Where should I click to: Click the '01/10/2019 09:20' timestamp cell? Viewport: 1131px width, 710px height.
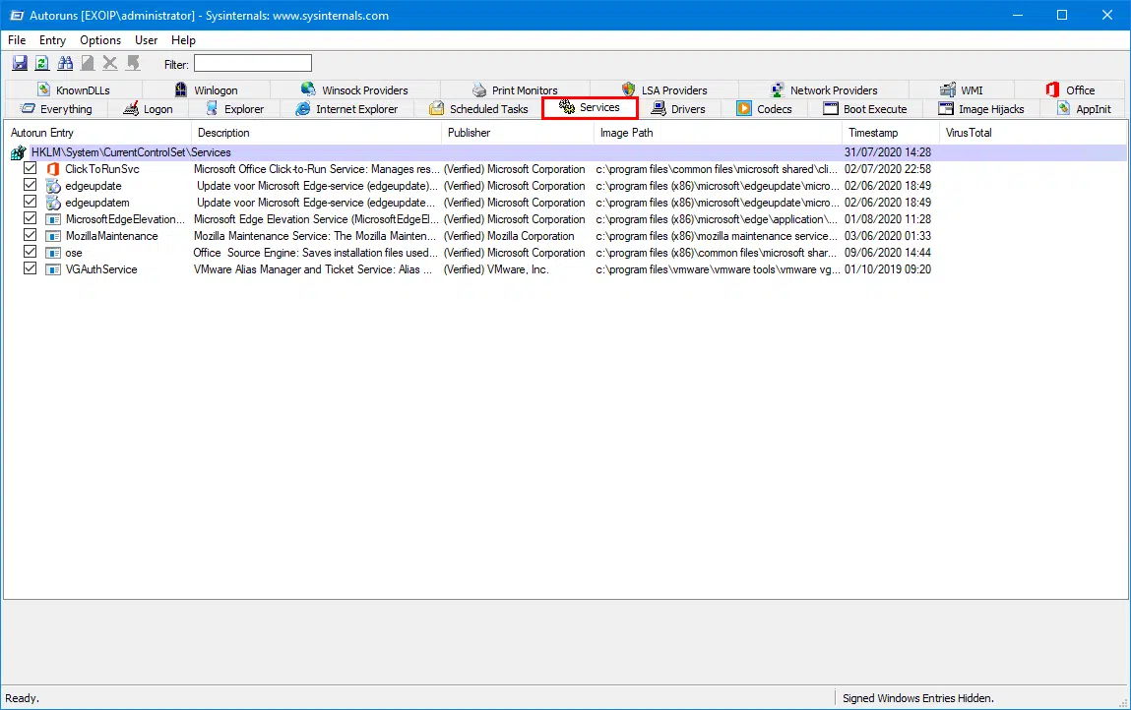[888, 269]
